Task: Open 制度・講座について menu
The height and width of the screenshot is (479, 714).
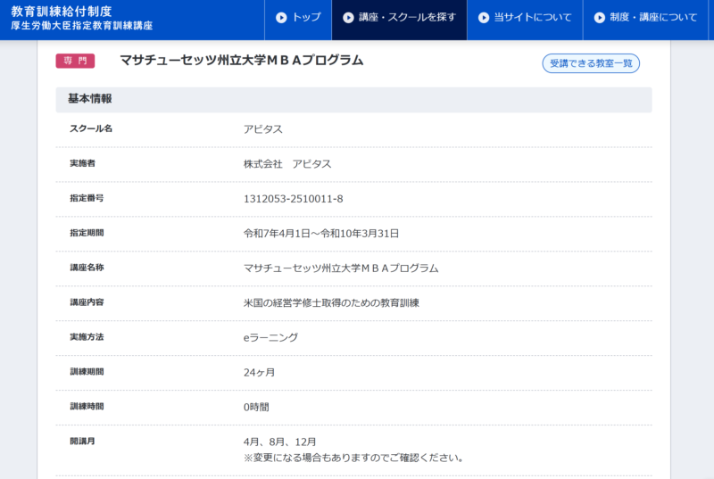Action: point(645,20)
